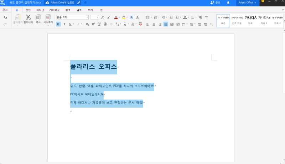Collapse the ribbon with the up arrow
This screenshot has height=164, width=285.
tap(283, 10)
